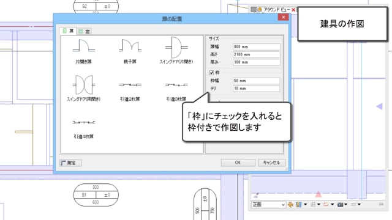The image size is (392, 220).
Task: Edit the チリ field 10 mm
Action: pyautogui.click(x=256, y=88)
